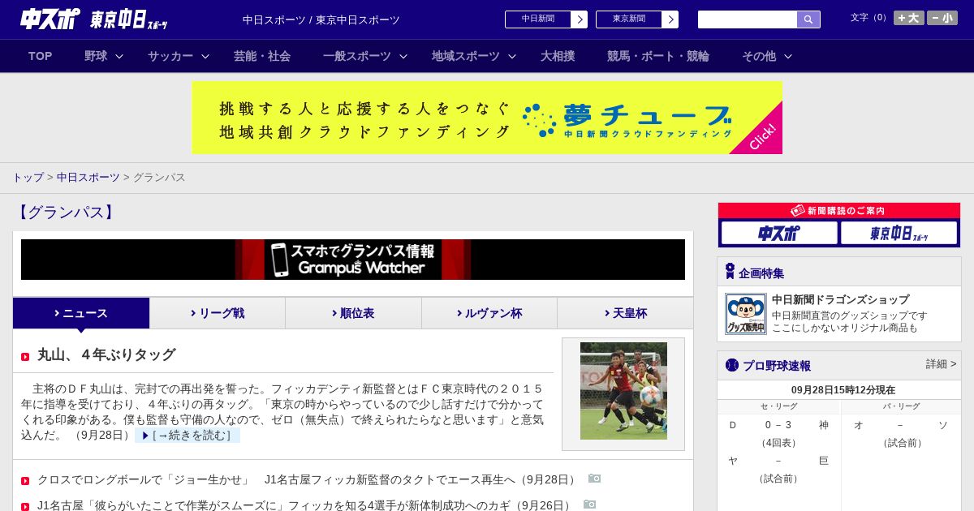Click 中日スポーツ breadcrumb link
The image size is (974, 511).
[x=88, y=177]
